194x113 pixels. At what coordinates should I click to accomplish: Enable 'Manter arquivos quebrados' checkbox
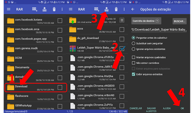point(134,57)
